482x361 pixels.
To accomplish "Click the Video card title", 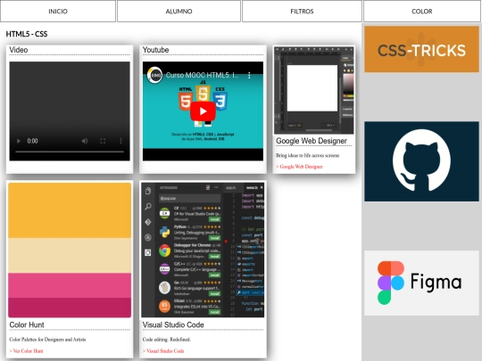I will click(x=19, y=50).
